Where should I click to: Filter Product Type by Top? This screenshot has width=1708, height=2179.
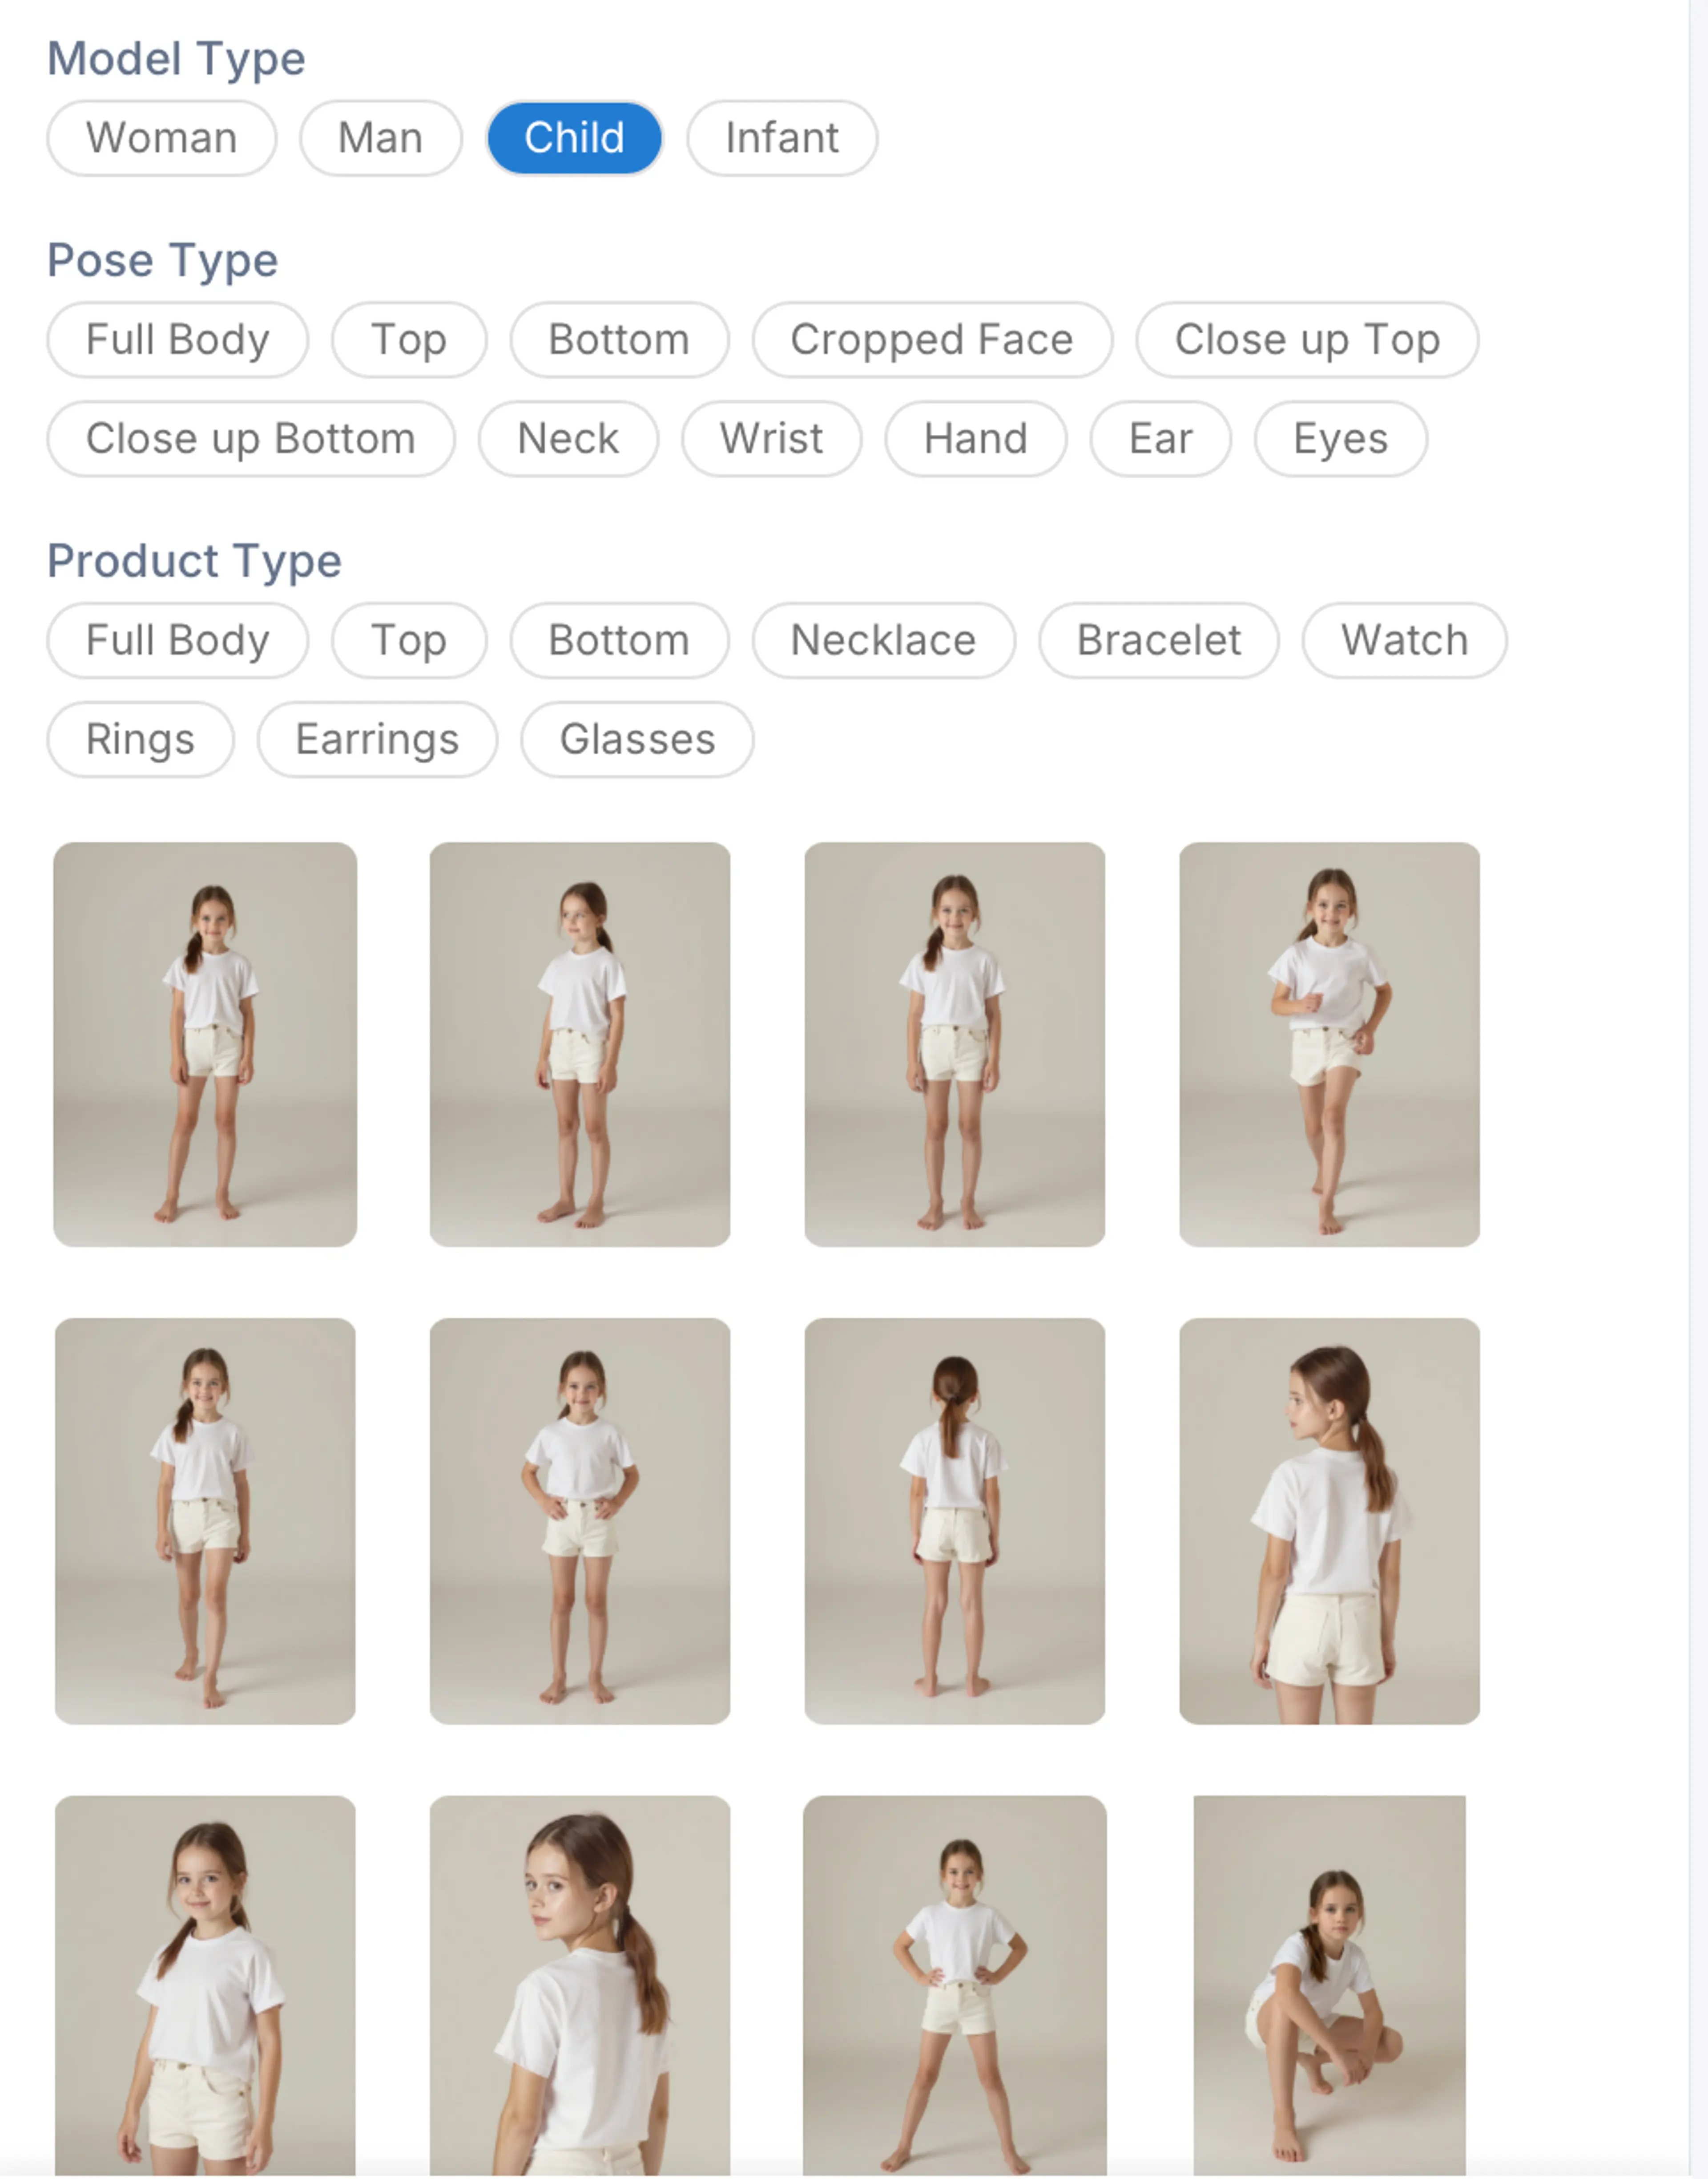coord(409,640)
